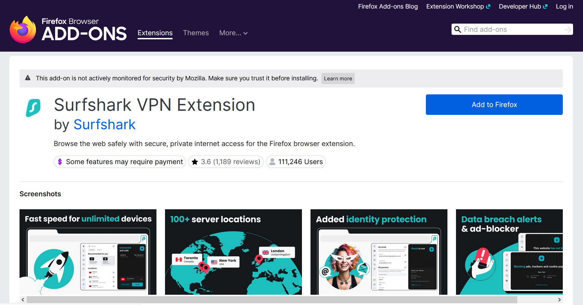Click the Browse the web safely description
Screen dimensions: 583x305
(204, 144)
